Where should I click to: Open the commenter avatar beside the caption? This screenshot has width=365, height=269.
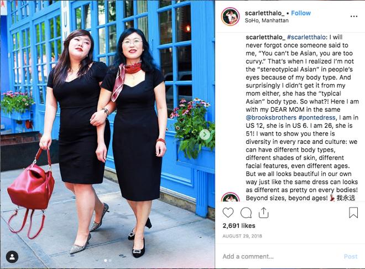[230, 197]
